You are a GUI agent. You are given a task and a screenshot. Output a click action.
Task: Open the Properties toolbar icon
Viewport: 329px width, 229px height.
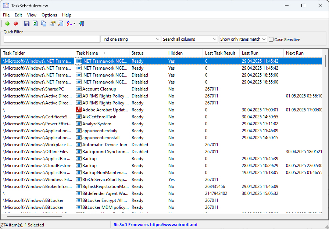(53, 23)
